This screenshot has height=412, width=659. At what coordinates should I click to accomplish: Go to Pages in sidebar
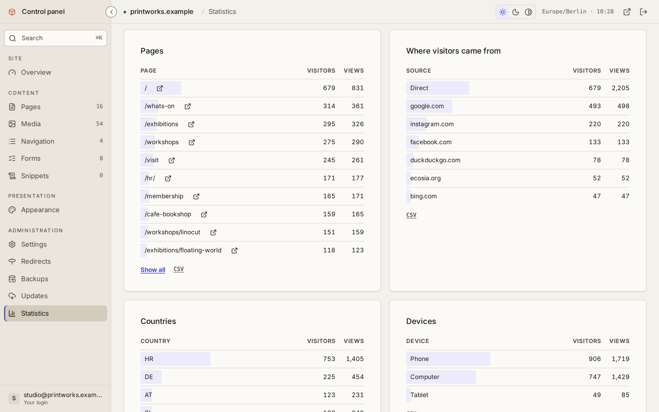55,107
